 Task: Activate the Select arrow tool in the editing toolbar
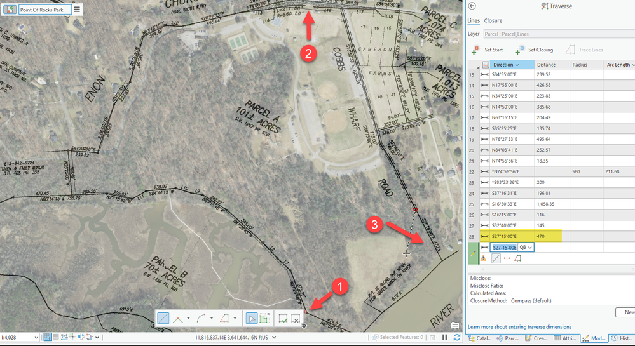click(x=251, y=319)
